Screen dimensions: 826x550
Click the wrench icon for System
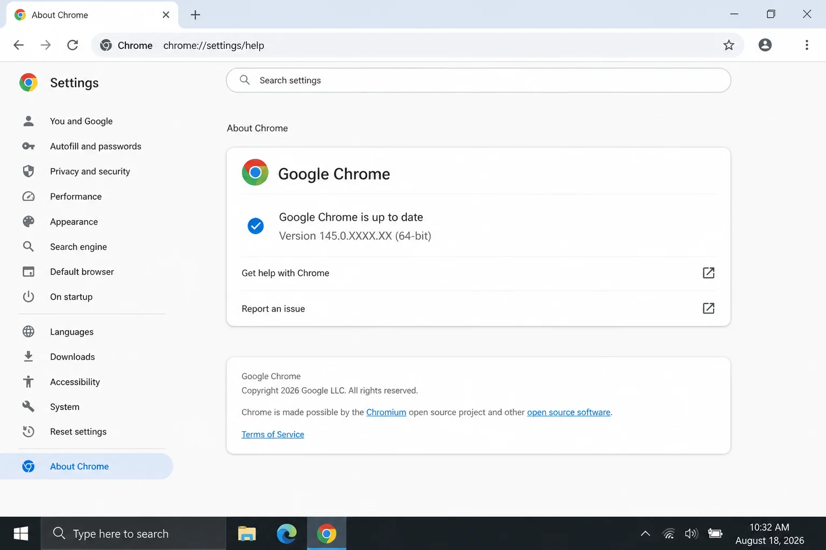(x=29, y=407)
